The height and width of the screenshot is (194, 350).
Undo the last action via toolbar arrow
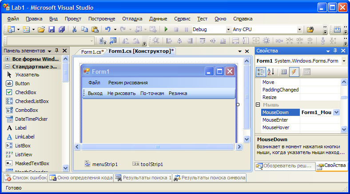tap(108, 29)
